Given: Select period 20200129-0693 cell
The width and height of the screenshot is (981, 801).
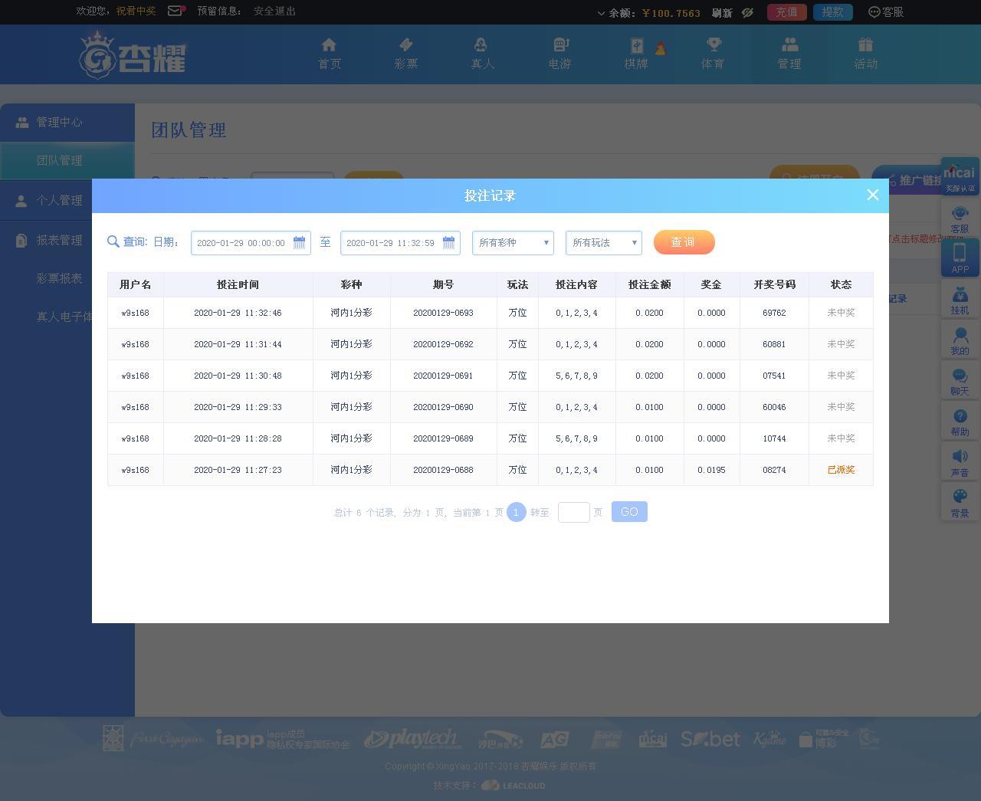Looking at the screenshot, I should [x=443, y=313].
